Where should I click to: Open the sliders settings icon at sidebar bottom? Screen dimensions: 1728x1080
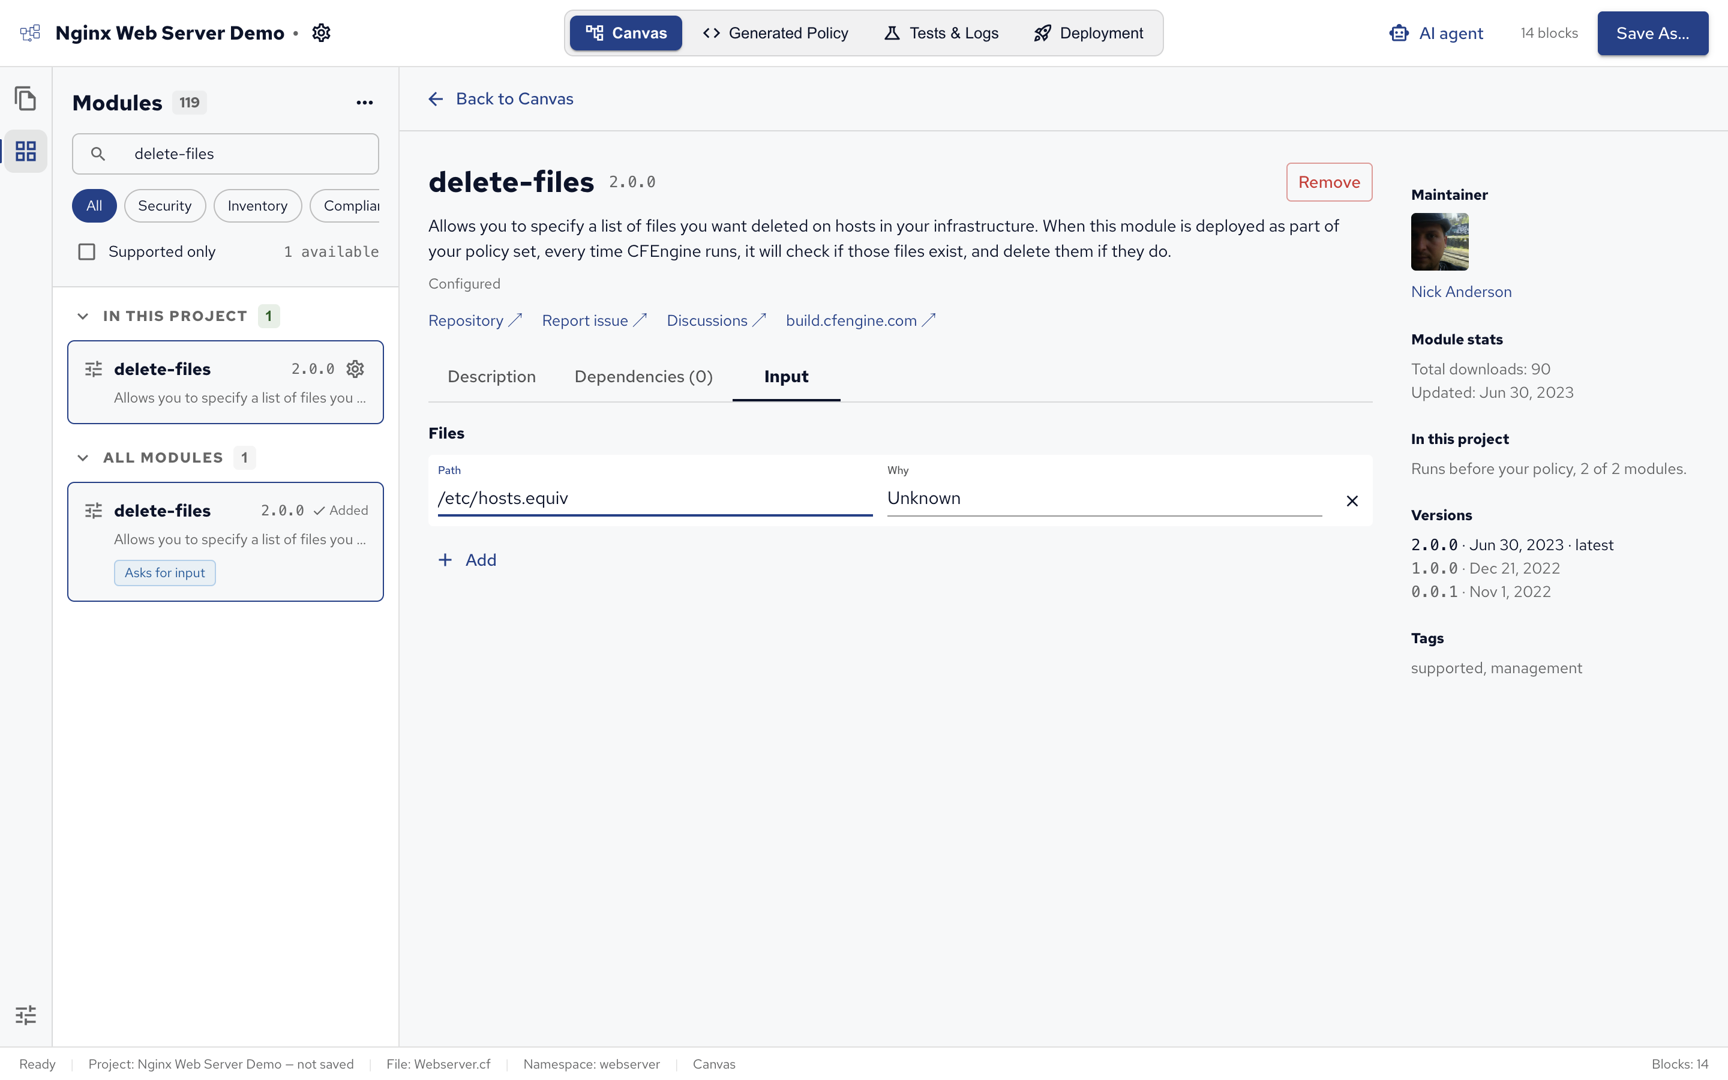point(26,1015)
